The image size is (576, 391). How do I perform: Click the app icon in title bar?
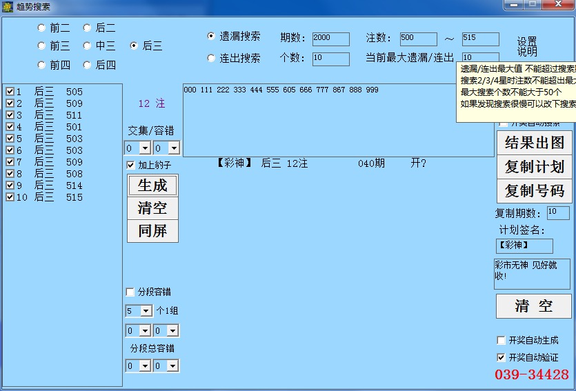pos(8,6)
